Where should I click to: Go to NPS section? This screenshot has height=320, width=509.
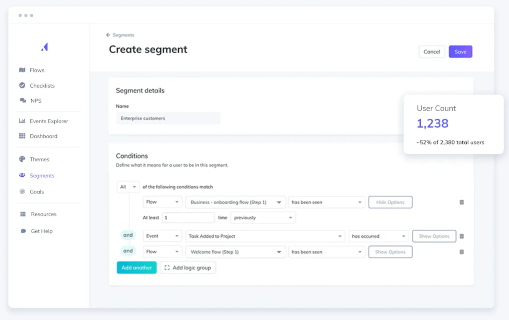tap(36, 101)
